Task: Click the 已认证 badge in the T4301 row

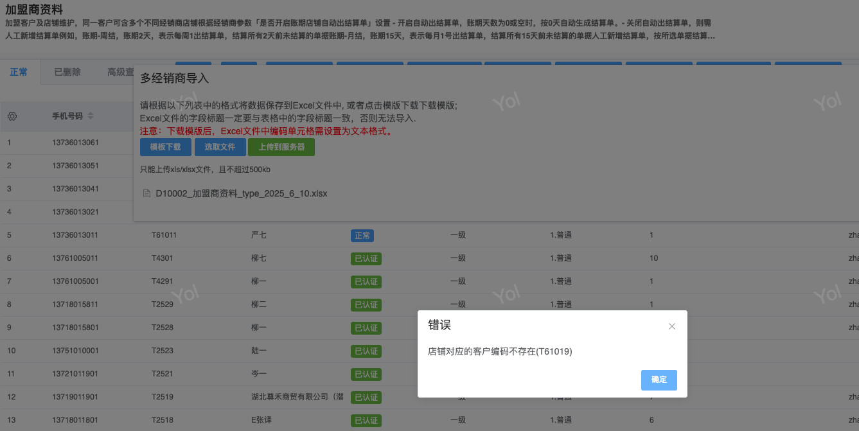Action: (366, 259)
